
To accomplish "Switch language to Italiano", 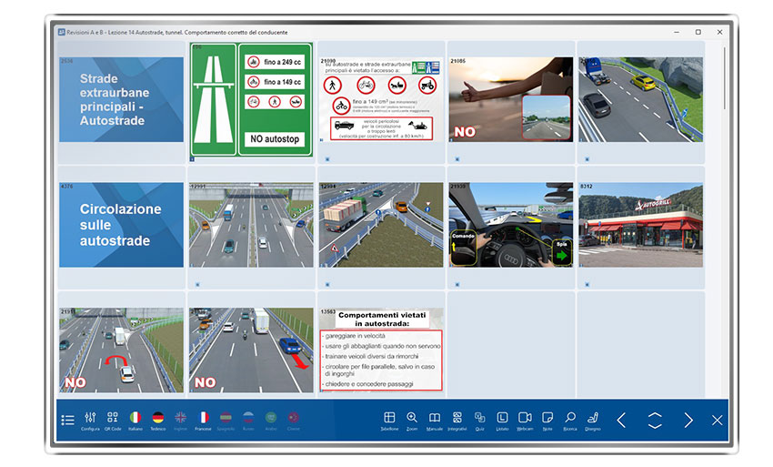I will pos(136,418).
